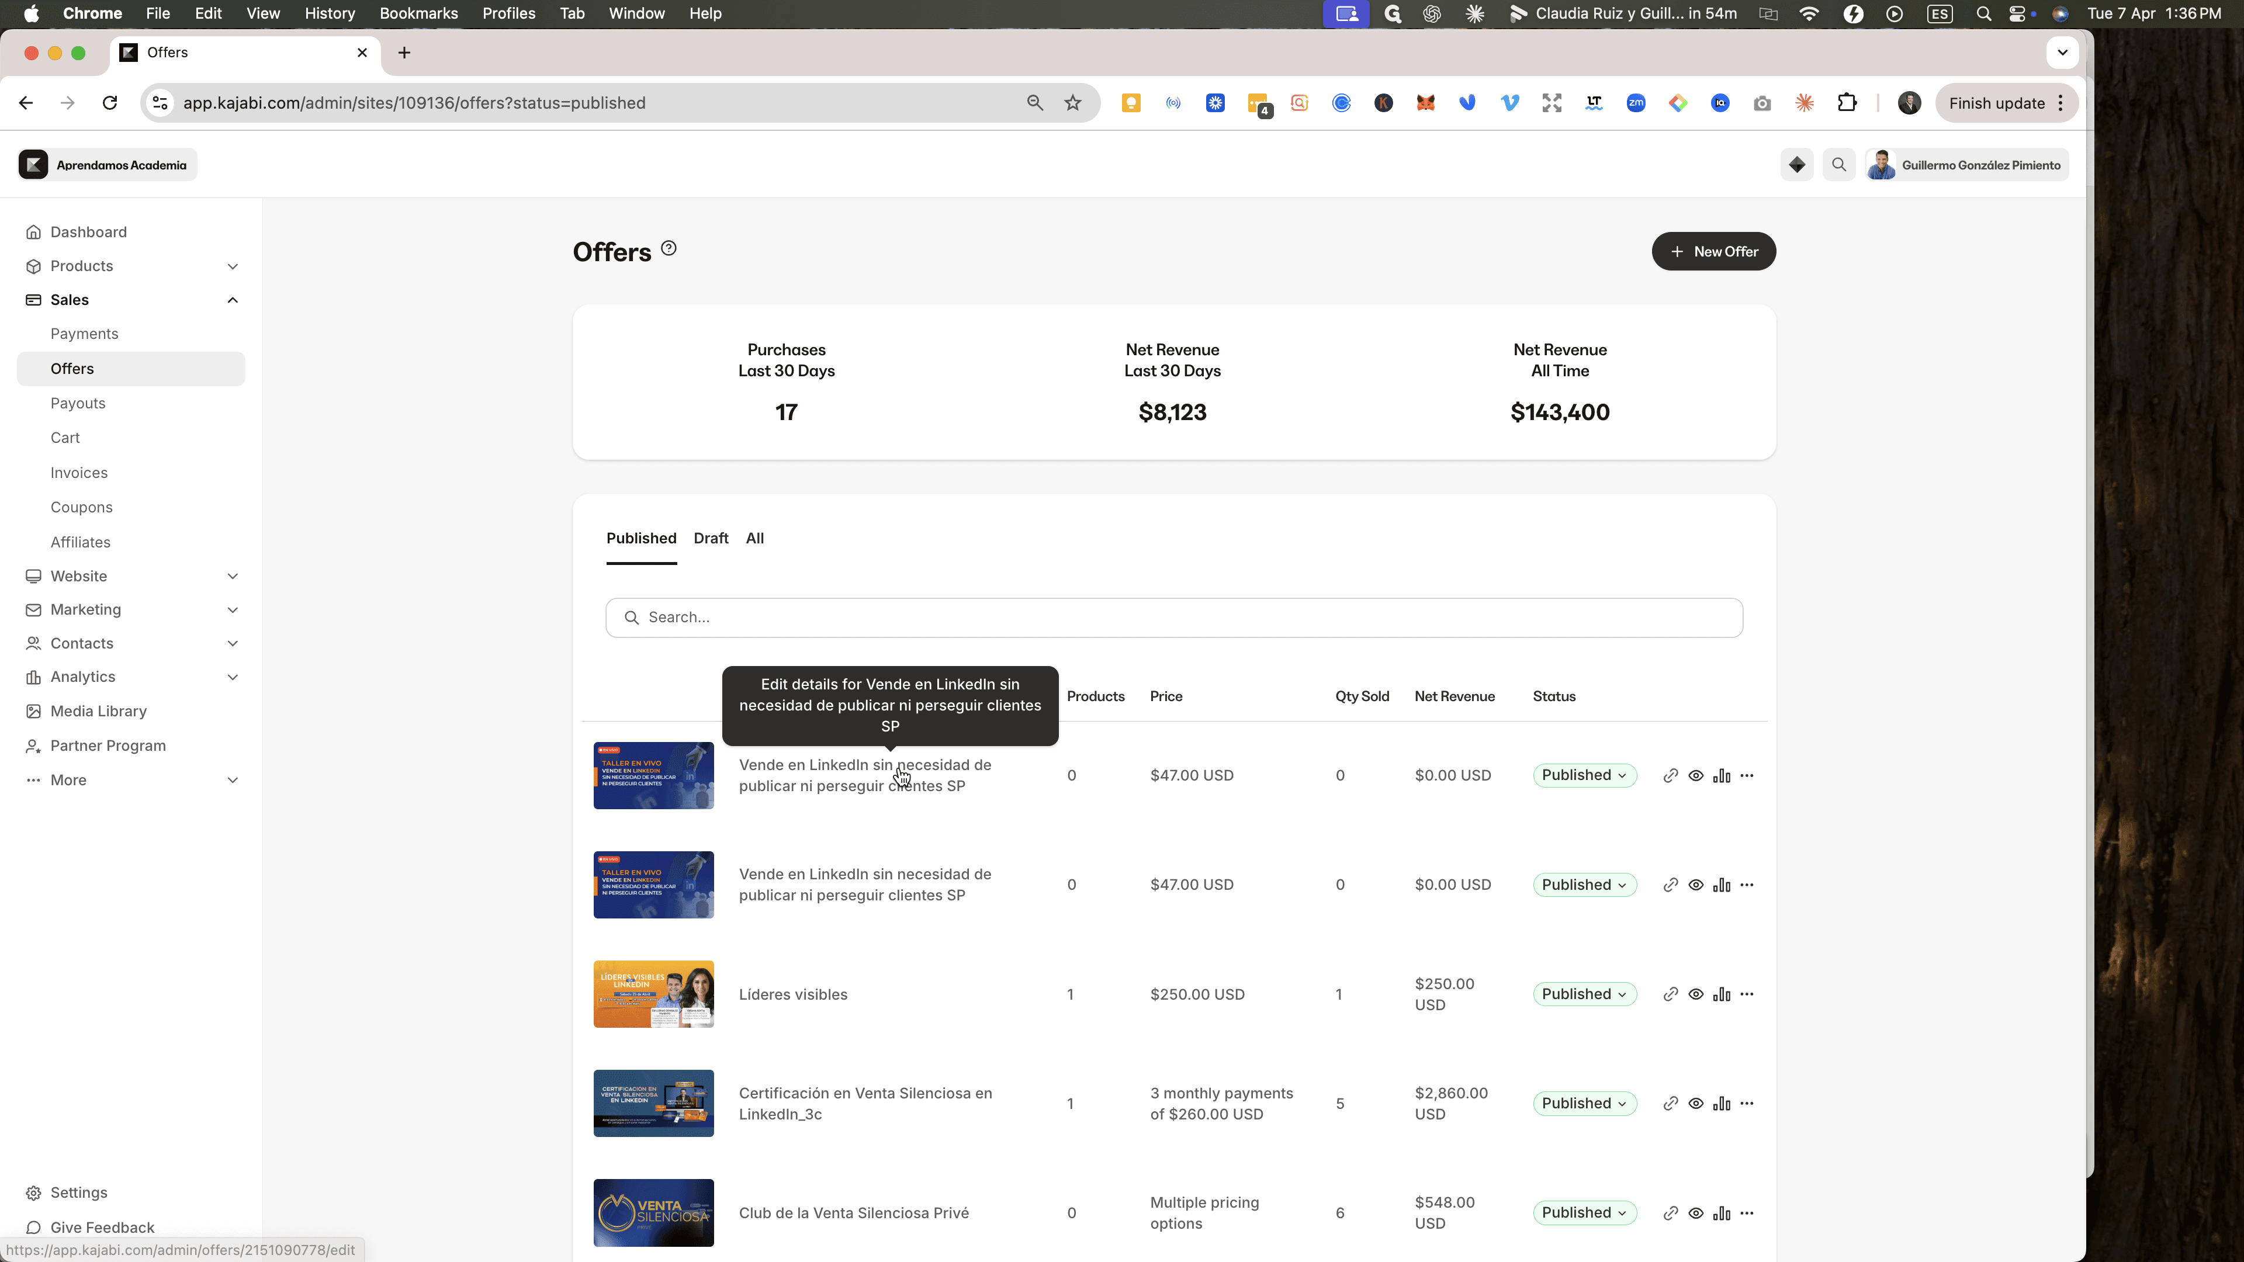This screenshot has height=1262, width=2244.
Task: Open the History menu in menu bar
Action: pyautogui.click(x=329, y=13)
